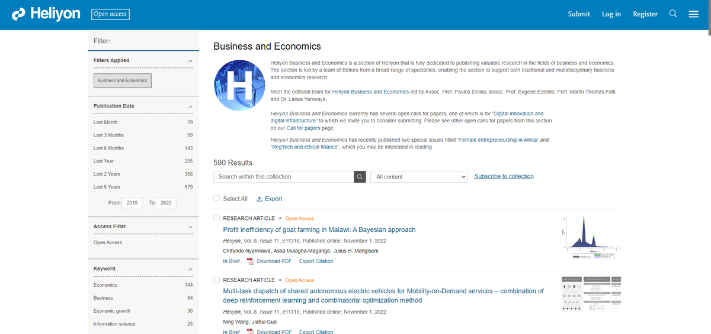The width and height of the screenshot is (711, 334).
Task: Filter by Last Year
Action: [104, 161]
